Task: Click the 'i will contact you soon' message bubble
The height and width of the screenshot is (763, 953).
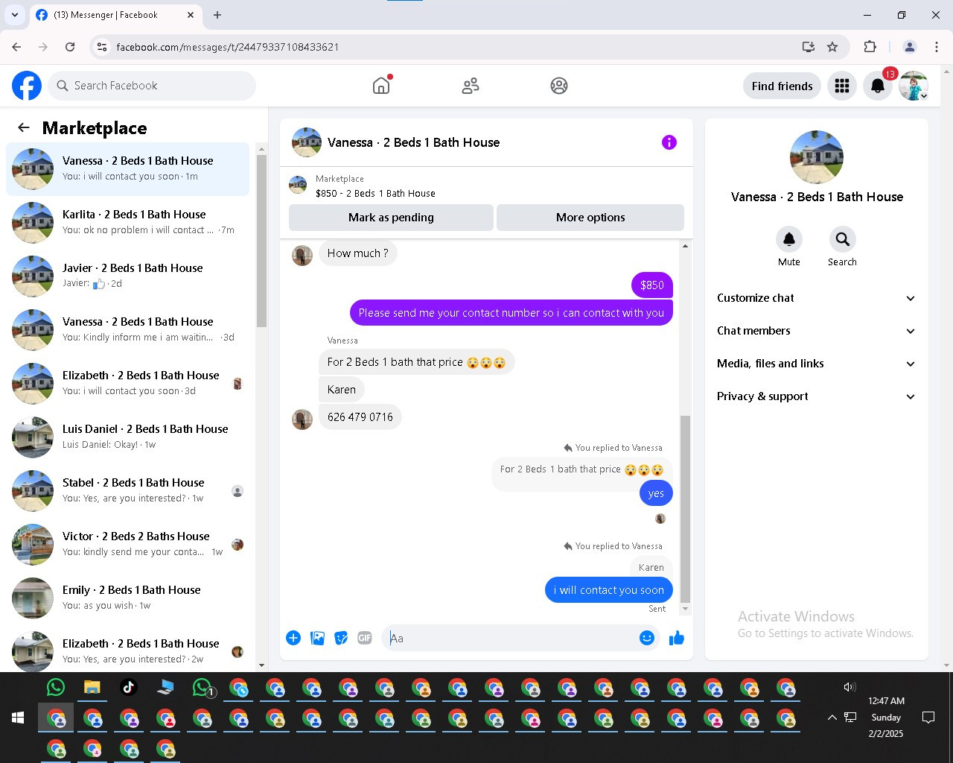Action: 609,590
